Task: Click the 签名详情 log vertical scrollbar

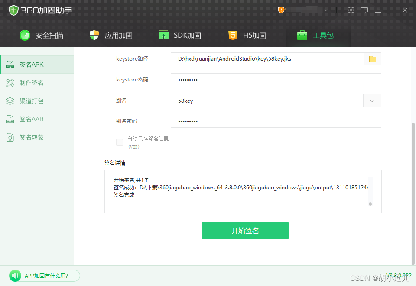Action: click(370, 192)
